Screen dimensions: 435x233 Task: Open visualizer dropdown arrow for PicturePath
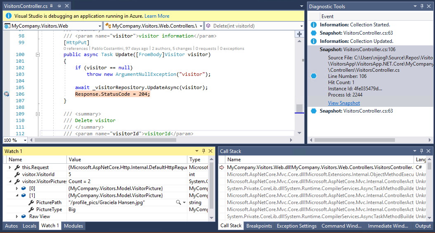(x=184, y=202)
